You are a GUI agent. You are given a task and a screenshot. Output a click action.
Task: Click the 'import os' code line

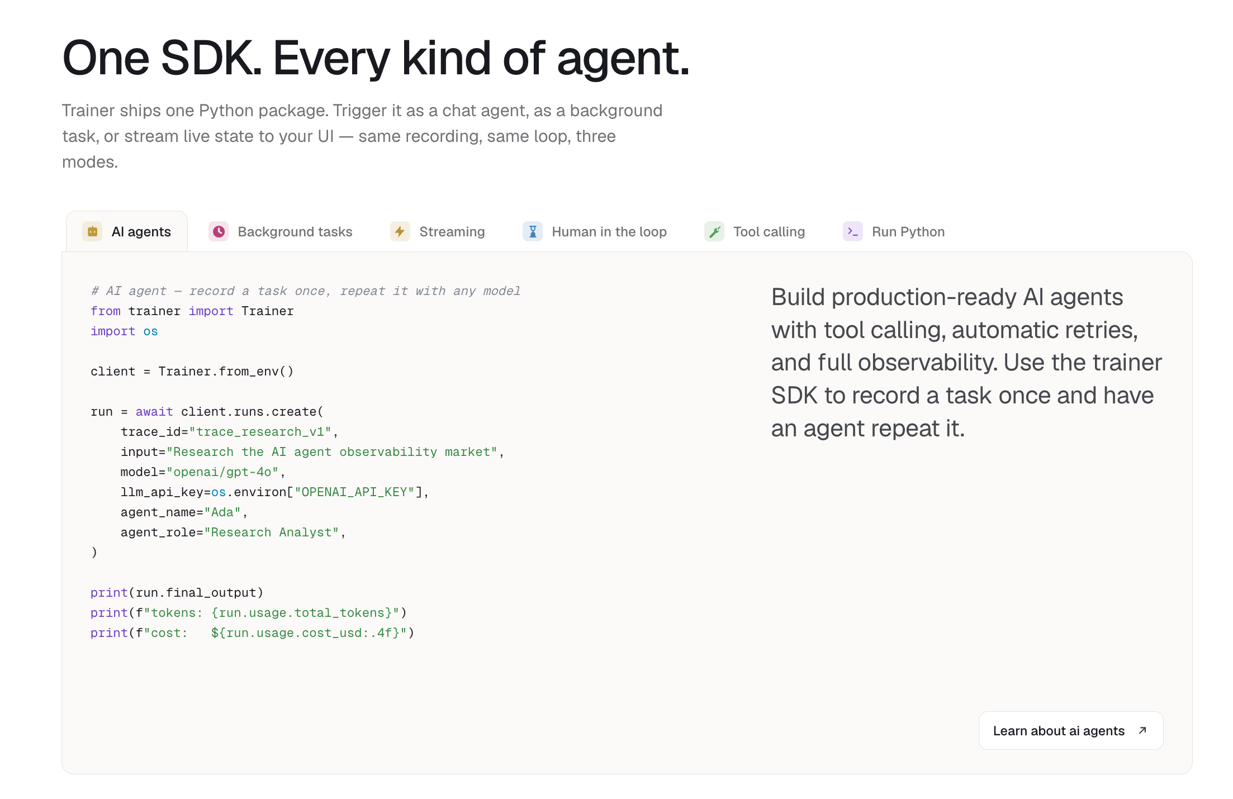coord(124,331)
